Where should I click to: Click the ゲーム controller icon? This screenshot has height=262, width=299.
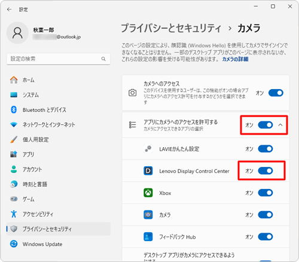point(14,199)
